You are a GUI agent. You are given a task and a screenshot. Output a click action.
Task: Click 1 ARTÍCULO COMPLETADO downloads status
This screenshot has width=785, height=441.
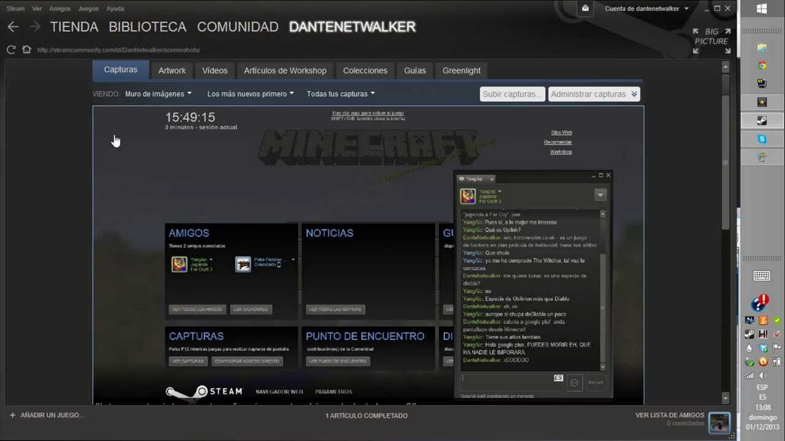[x=366, y=415]
